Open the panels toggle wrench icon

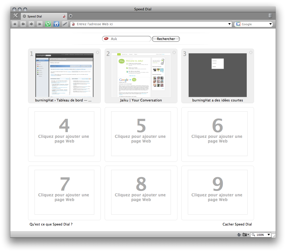[16, 16]
